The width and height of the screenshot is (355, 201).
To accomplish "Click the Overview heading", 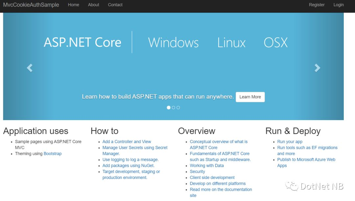I will tap(197, 131).
